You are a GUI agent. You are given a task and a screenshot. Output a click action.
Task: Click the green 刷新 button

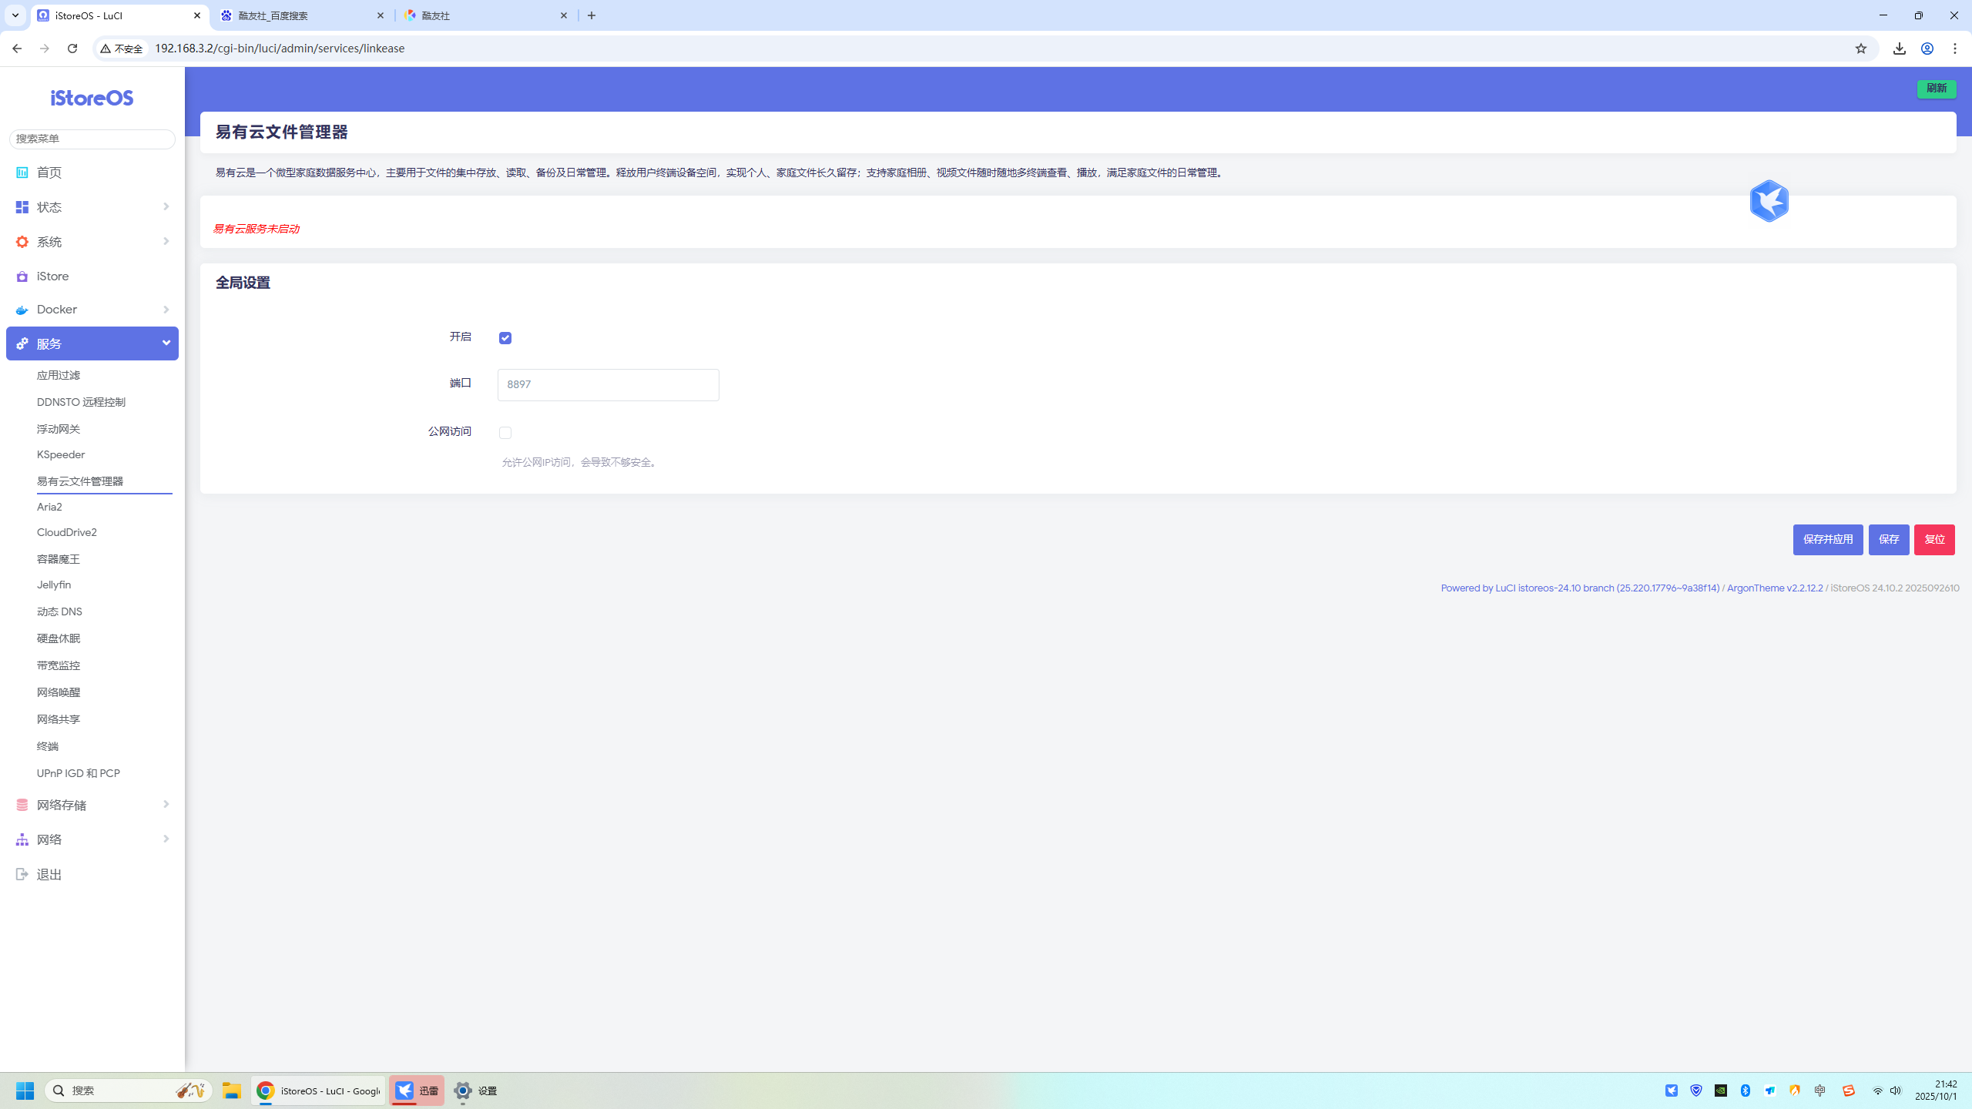1936,89
